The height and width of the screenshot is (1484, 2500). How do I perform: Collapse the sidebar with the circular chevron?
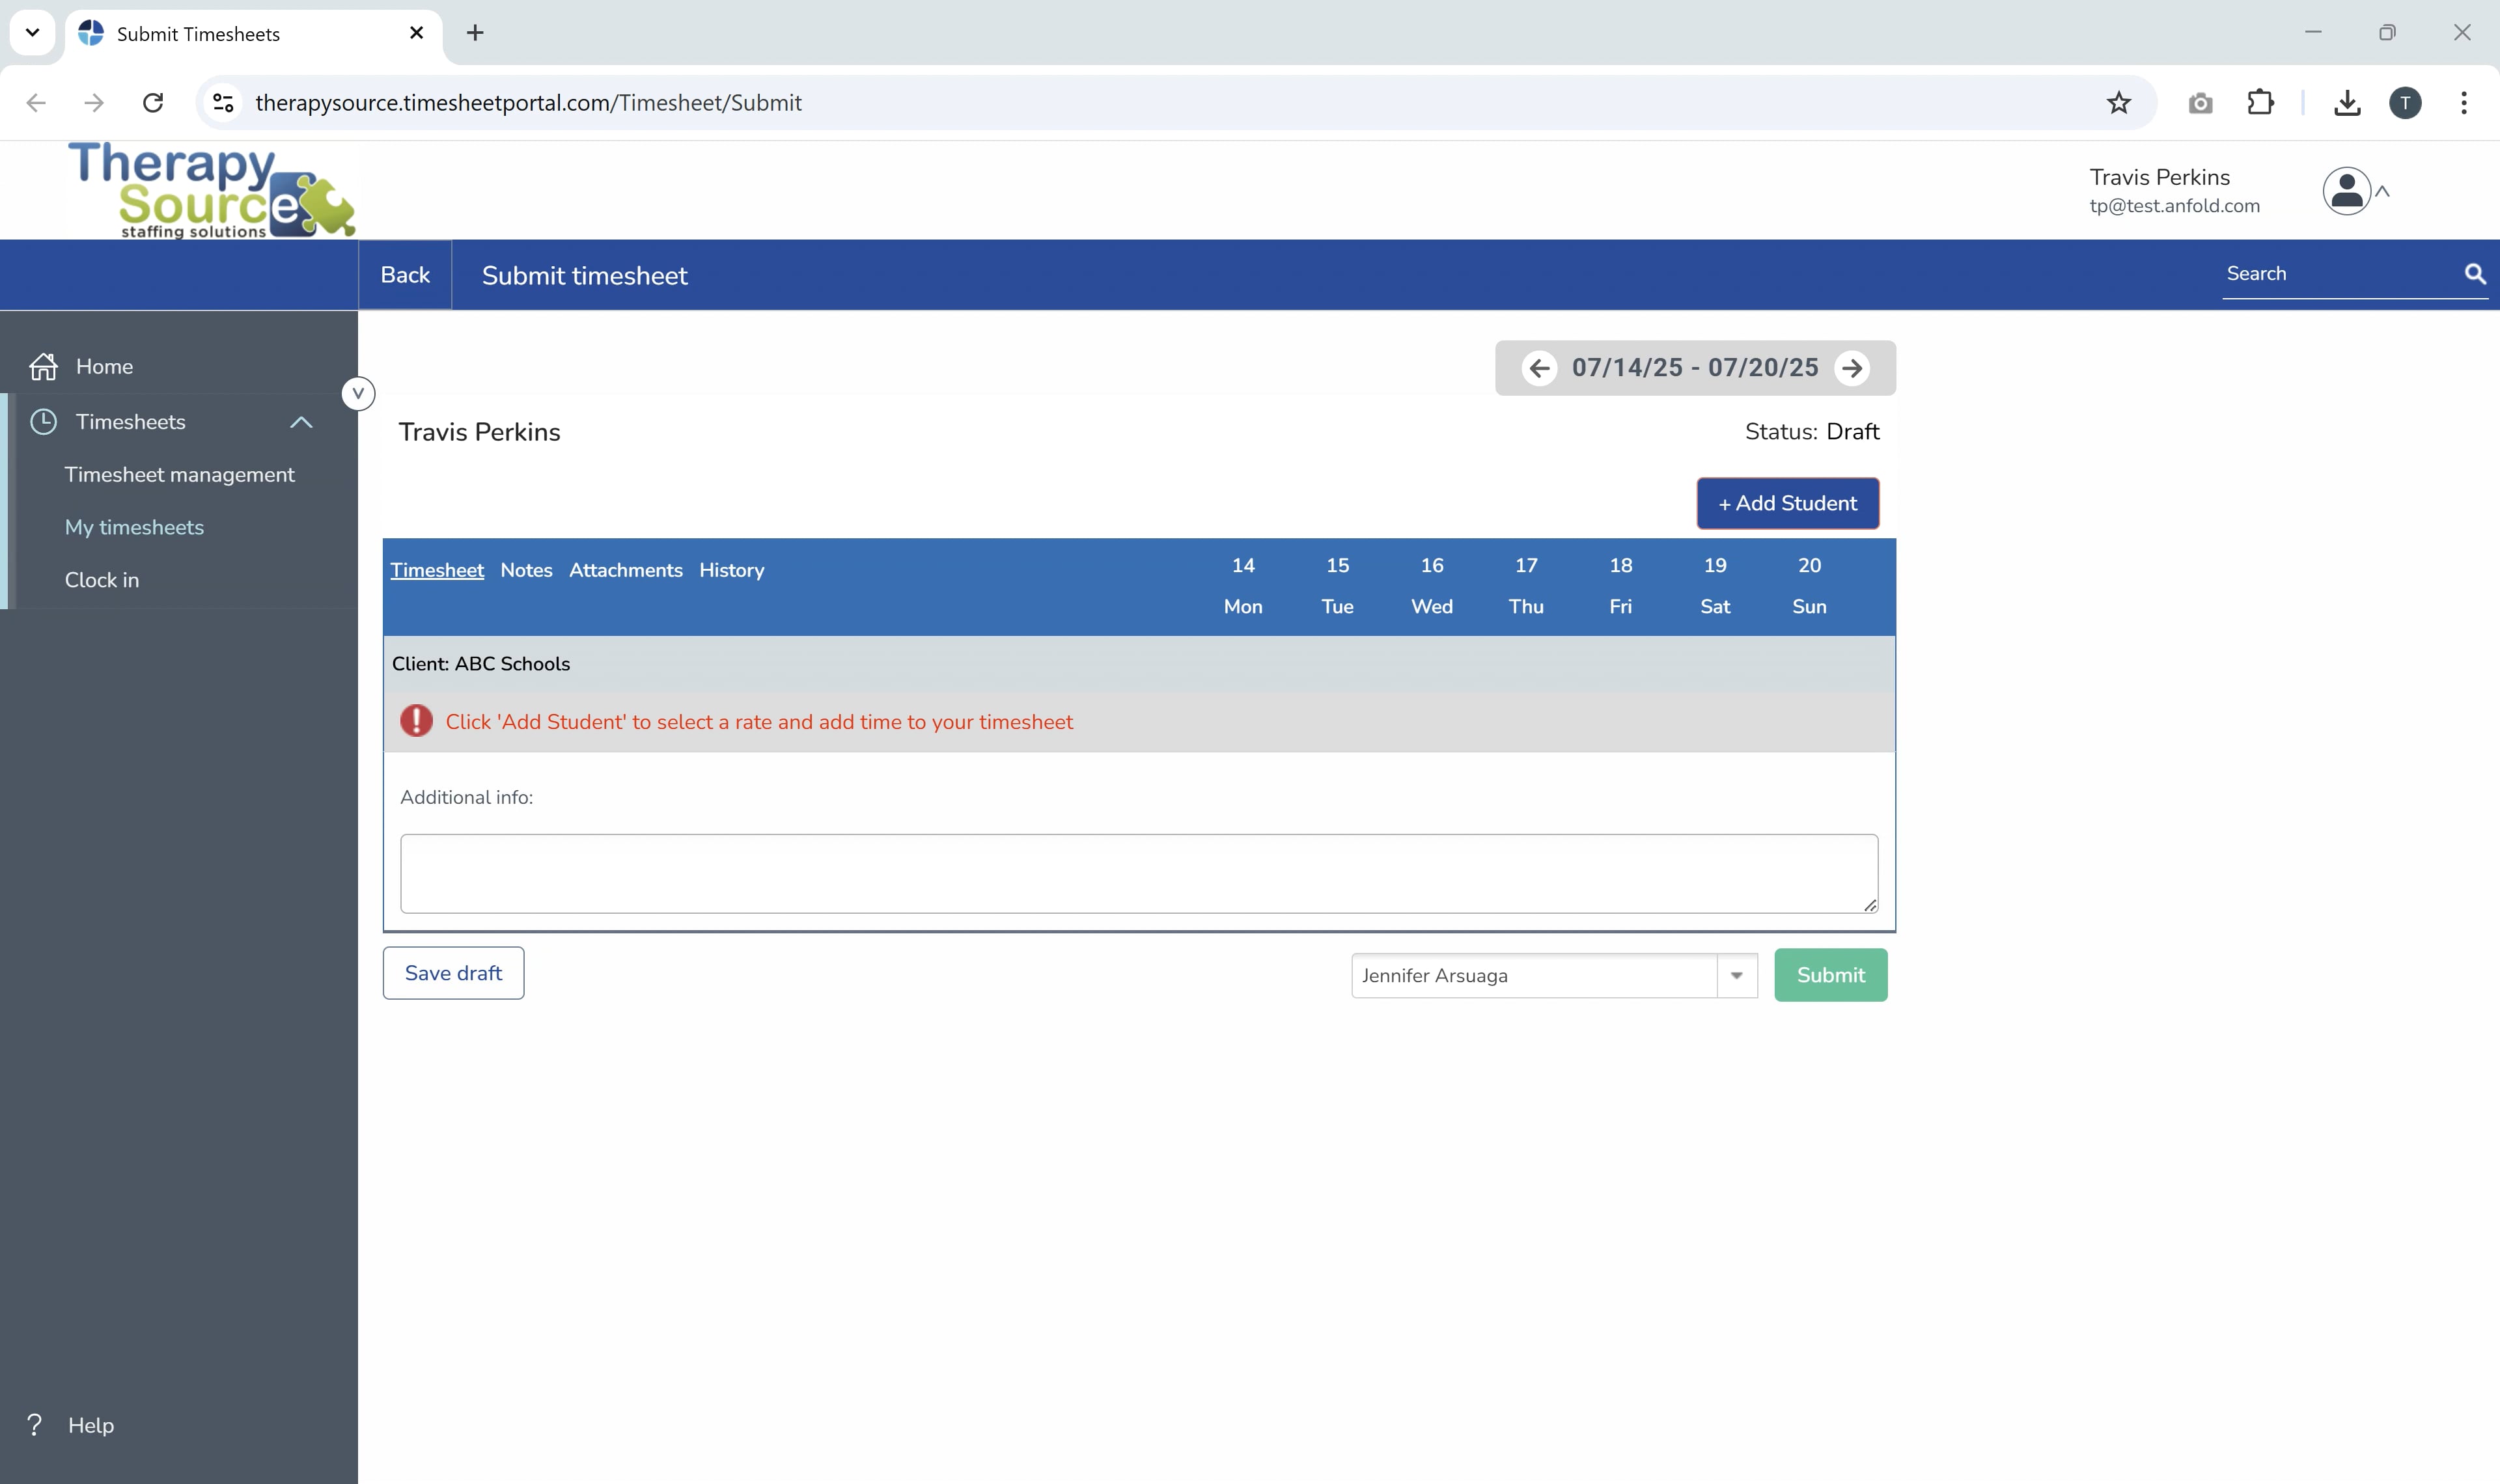point(358,393)
